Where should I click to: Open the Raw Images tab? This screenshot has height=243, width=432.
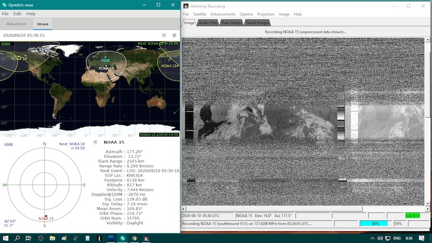pyautogui.click(x=231, y=23)
